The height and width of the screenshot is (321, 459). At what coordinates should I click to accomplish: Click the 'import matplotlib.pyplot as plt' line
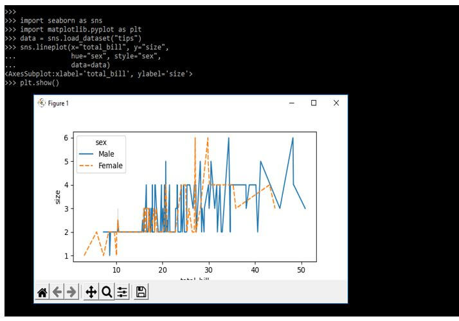pos(73,30)
